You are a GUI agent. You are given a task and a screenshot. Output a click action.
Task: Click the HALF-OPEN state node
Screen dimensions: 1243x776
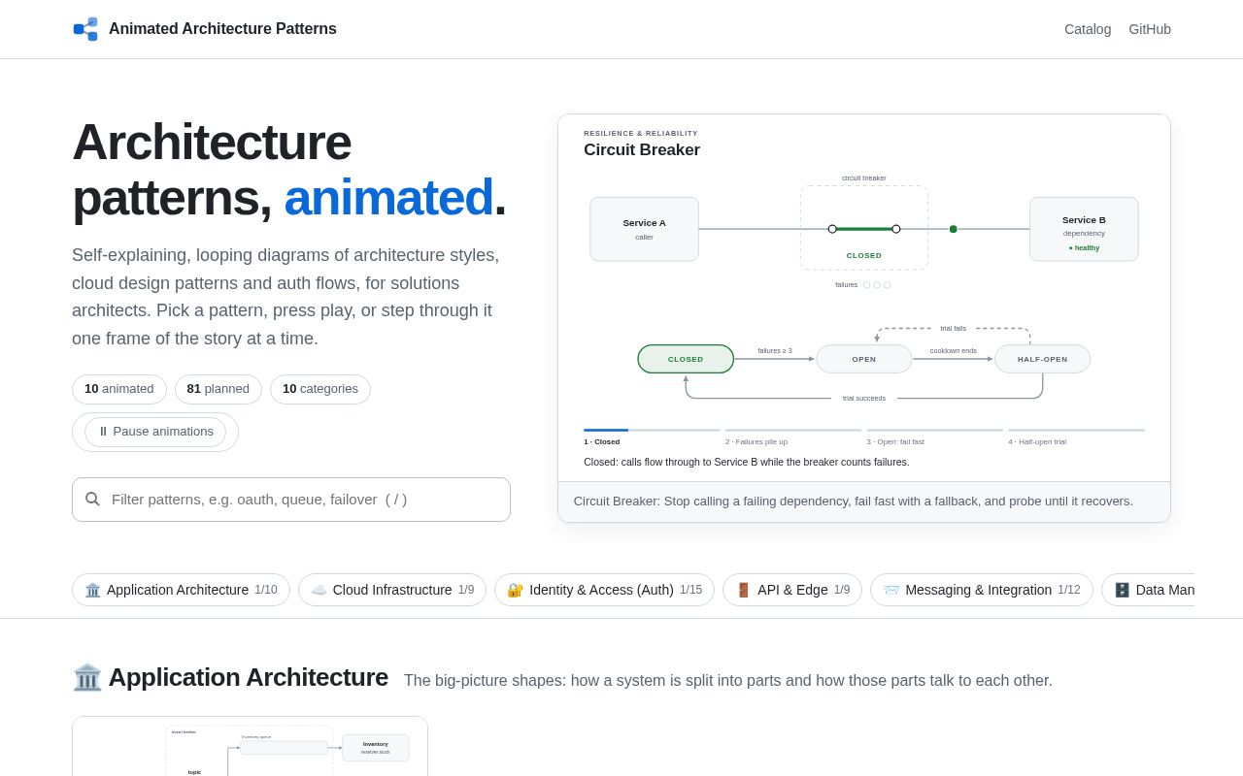1043,359
